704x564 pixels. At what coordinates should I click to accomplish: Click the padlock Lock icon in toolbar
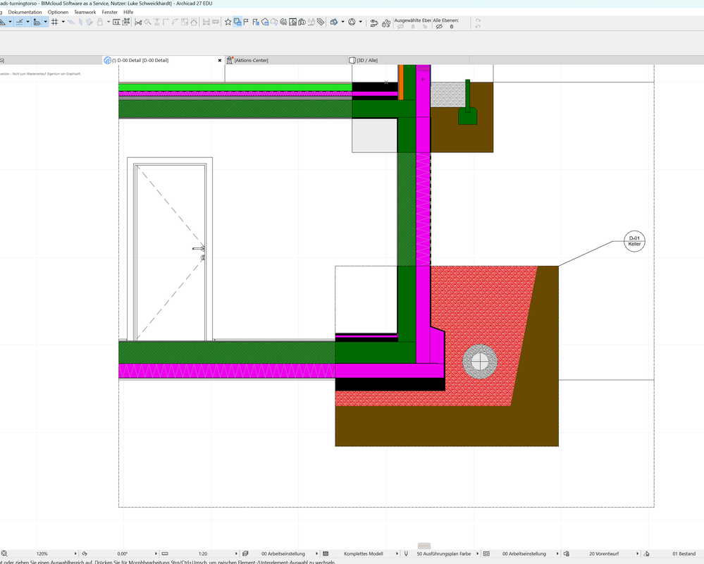(99, 22)
